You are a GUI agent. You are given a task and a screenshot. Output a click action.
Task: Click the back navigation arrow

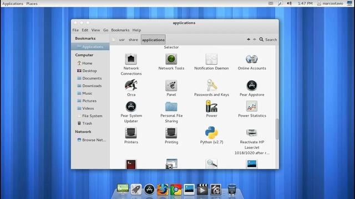248,39
